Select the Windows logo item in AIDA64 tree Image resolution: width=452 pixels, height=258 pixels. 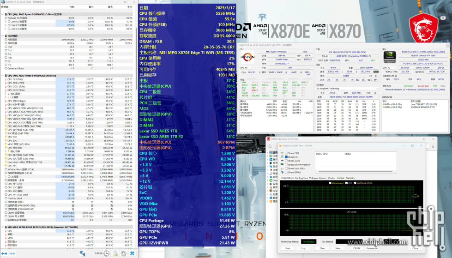click(x=271, y=159)
